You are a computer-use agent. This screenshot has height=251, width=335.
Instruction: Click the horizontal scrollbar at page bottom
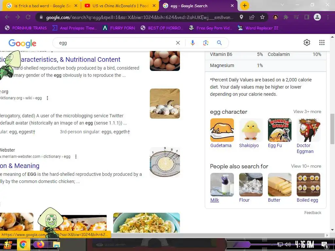[x=218, y=235]
